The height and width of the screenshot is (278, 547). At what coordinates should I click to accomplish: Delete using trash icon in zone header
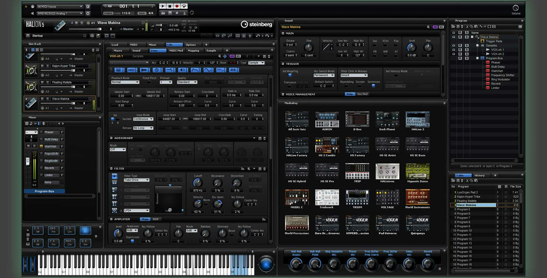269,56
